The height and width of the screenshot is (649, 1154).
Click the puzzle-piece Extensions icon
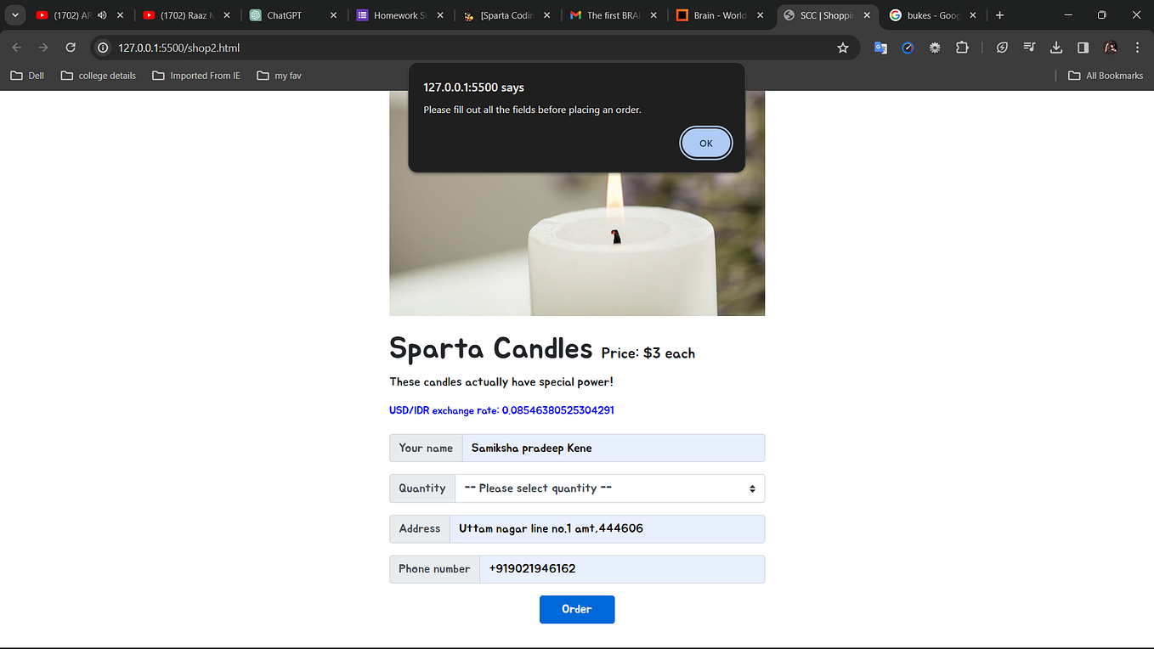[962, 48]
